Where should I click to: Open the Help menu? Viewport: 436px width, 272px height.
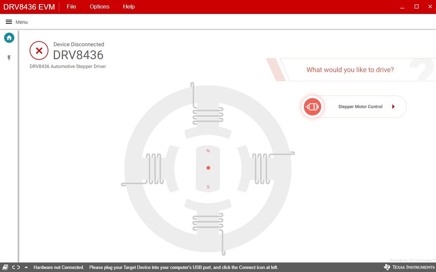click(x=129, y=7)
